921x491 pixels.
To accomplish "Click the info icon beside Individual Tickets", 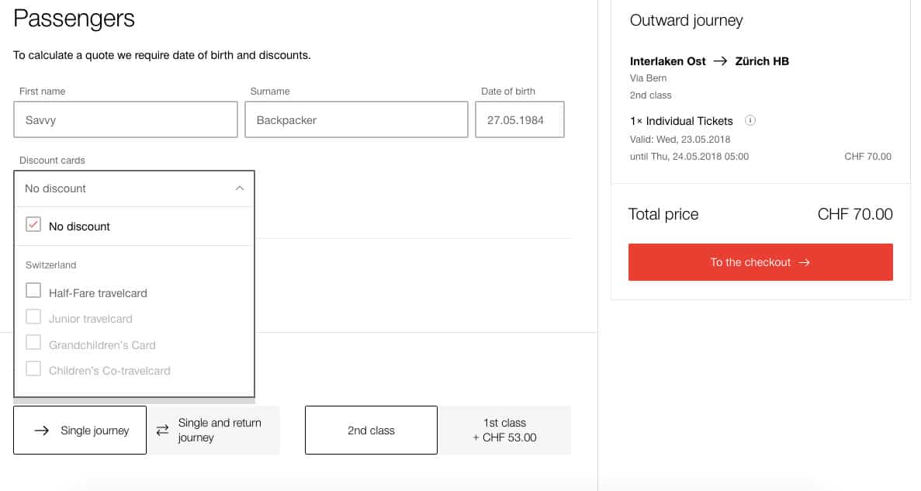I will click(x=750, y=121).
